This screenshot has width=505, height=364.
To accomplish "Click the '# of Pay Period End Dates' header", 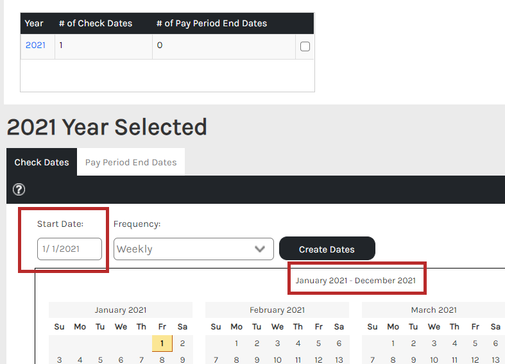I will coord(212,23).
